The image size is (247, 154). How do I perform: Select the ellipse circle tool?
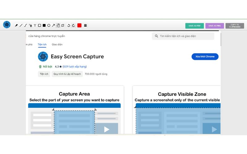click(x=49, y=26)
